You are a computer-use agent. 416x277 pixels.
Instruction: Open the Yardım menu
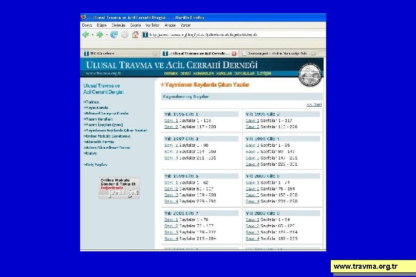coord(185,25)
